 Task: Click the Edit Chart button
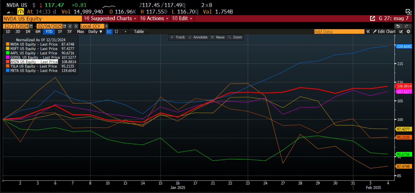click(384, 32)
